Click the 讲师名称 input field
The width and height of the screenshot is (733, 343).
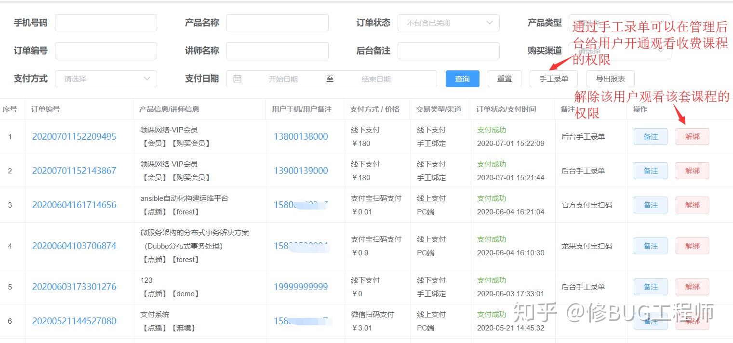[x=277, y=51]
